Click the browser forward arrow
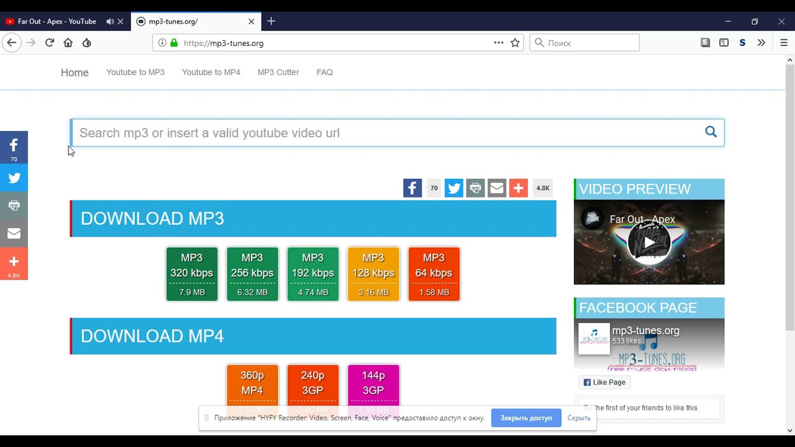Viewport: 795px width, 447px height. coord(31,43)
